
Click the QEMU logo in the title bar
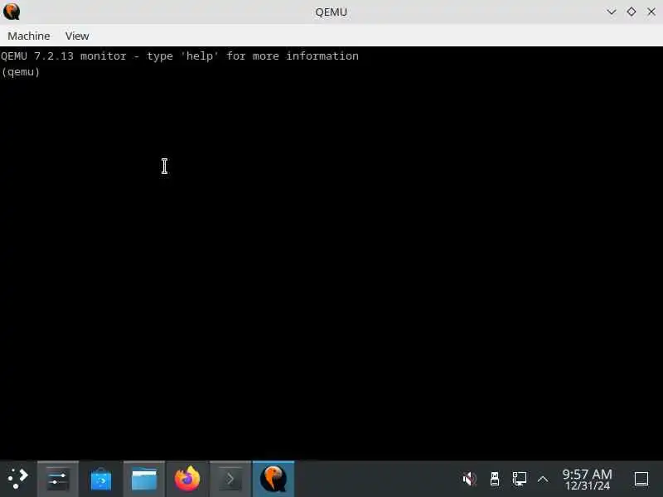pos(12,12)
